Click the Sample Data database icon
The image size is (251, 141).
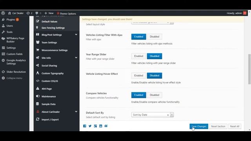[38, 104]
